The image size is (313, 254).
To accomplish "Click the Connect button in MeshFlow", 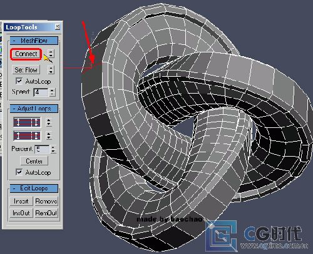I will tap(26, 54).
